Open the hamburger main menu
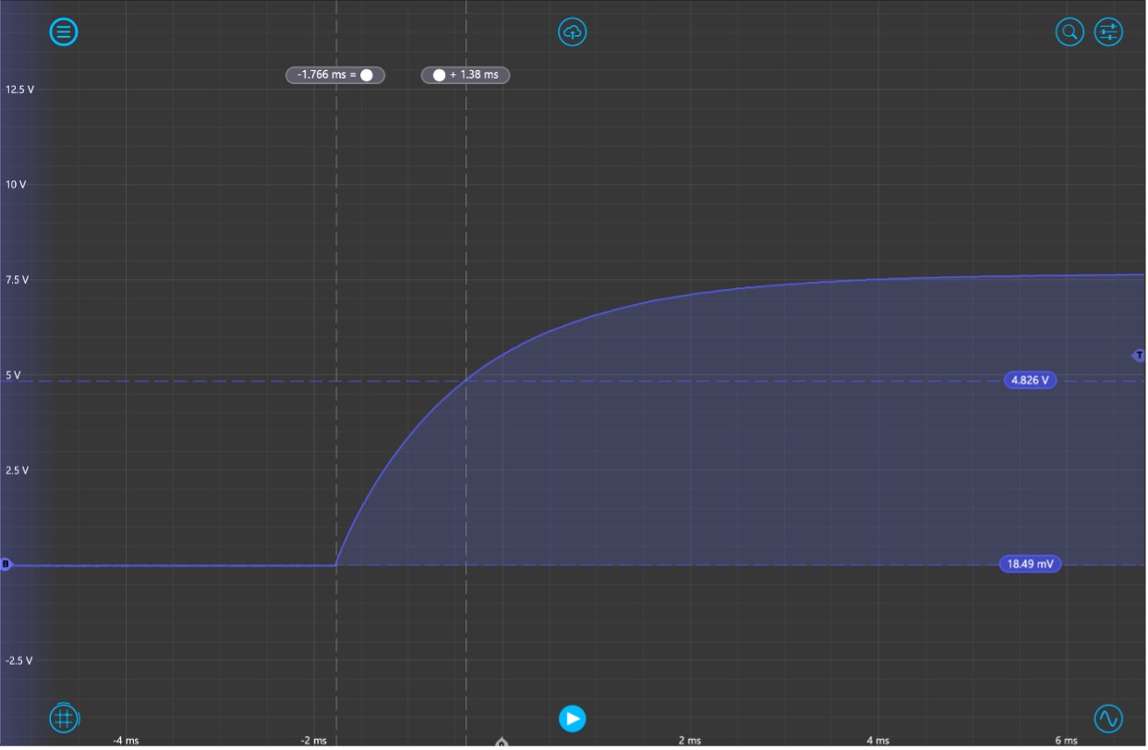Viewport: 1148px width, 750px height. point(64,32)
